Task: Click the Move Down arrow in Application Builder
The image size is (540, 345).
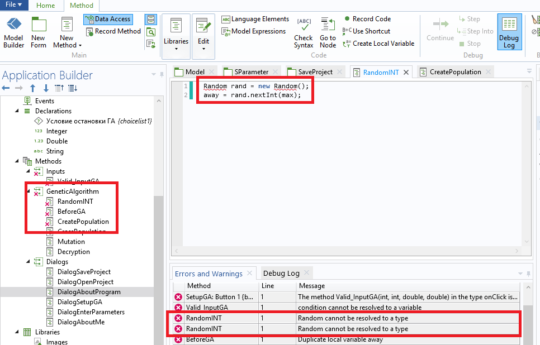Action: [x=46, y=88]
